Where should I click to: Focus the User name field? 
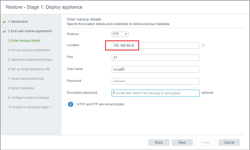156,69
